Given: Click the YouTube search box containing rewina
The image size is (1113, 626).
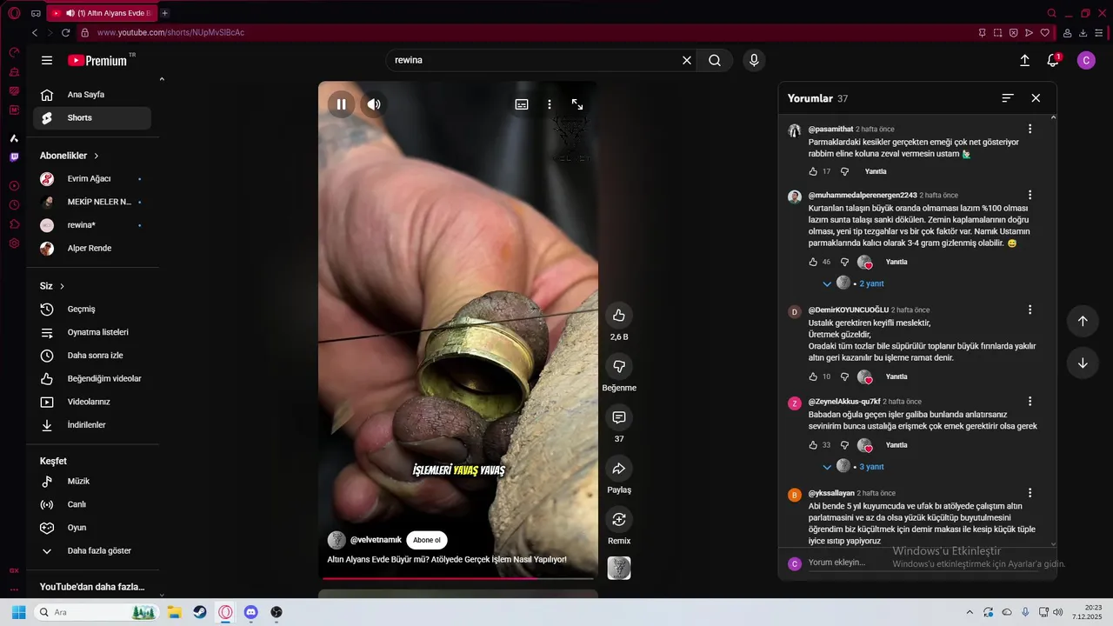Looking at the screenshot, I should click(532, 61).
